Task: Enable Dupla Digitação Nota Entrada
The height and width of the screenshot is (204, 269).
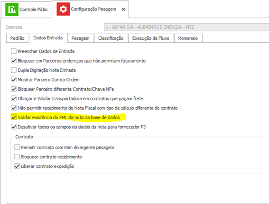Action: coord(14,70)
